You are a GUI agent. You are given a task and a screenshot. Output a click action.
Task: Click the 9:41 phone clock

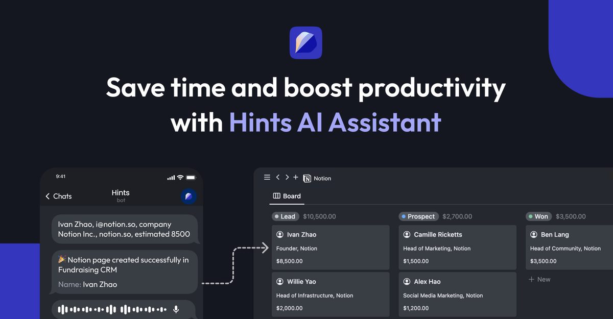tap(61, 177)
